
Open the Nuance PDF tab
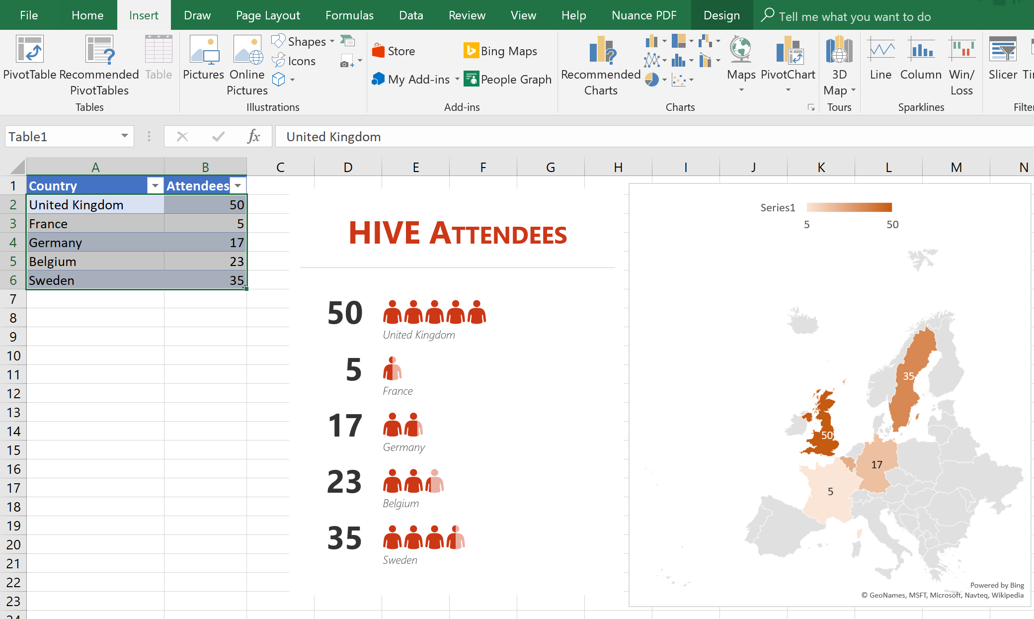(644, 15)
